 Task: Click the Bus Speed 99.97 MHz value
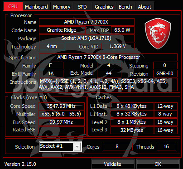point(62,122)
